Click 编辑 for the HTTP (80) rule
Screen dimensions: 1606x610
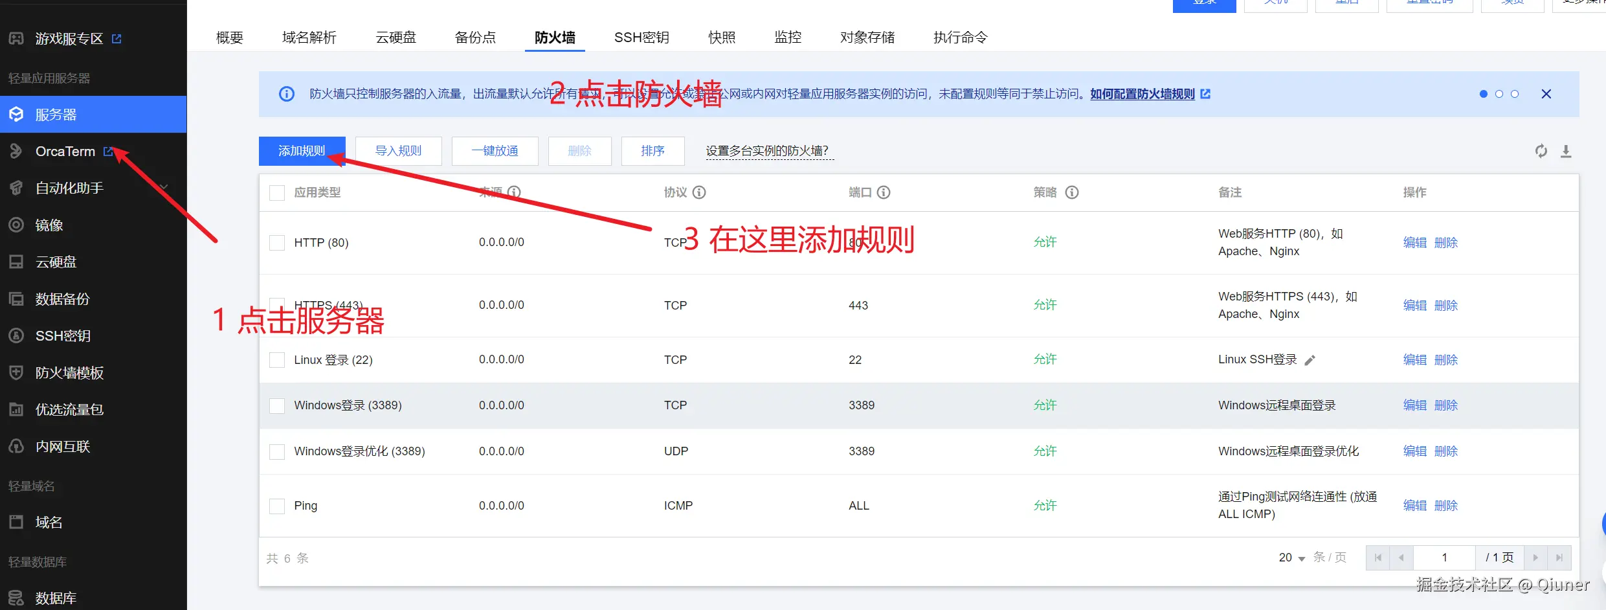pos(1415,243)
